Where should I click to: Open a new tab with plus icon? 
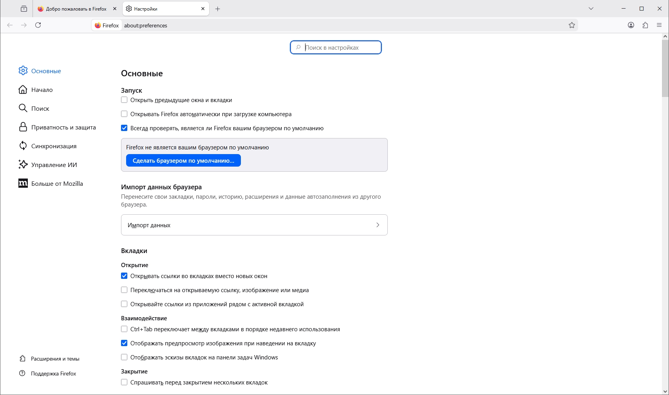point(218,9)
